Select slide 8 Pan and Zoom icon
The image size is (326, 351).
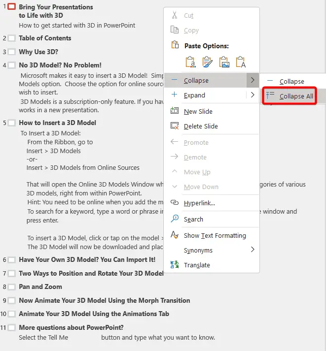click(11, 287)
